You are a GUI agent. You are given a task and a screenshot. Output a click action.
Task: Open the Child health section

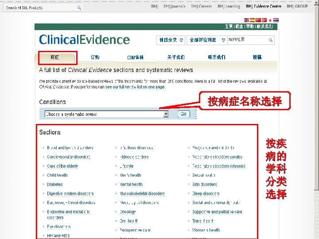tap(57, 175)
